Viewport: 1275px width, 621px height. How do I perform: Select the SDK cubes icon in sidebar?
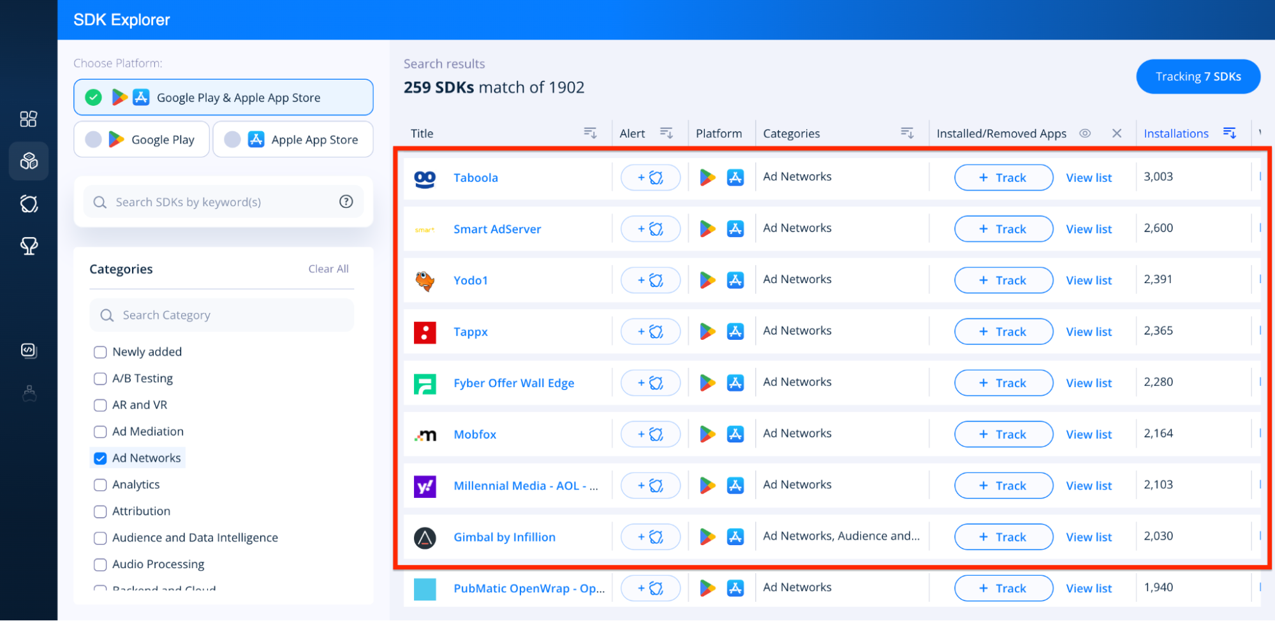tap(29, 161)
